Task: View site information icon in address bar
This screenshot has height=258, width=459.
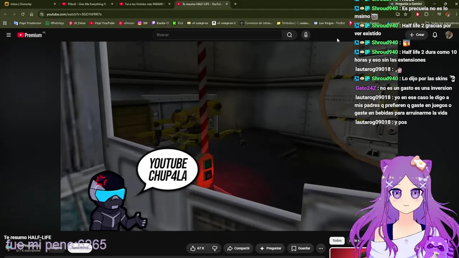Action: 42,14
